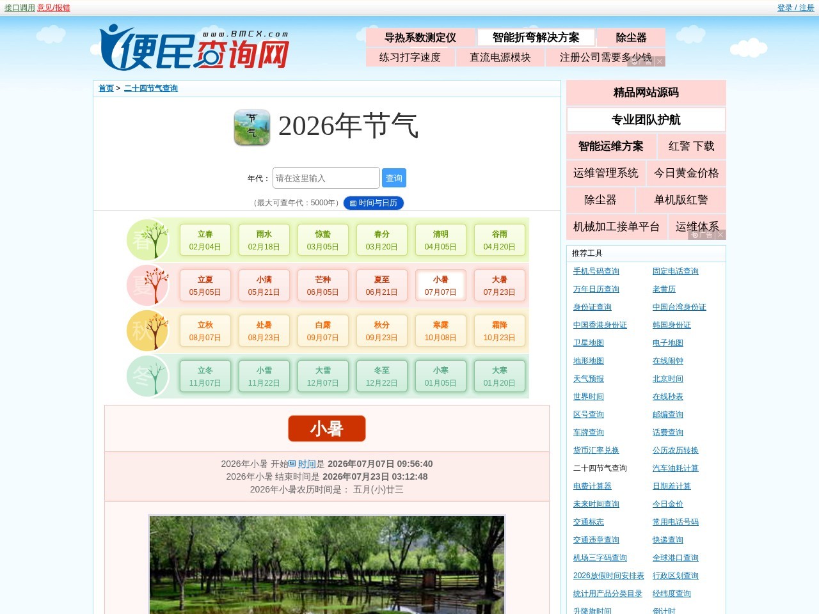Select the 芒种 06月05日 term
The width and height of the screenshot is (819, 614).
tap(323, 285)
